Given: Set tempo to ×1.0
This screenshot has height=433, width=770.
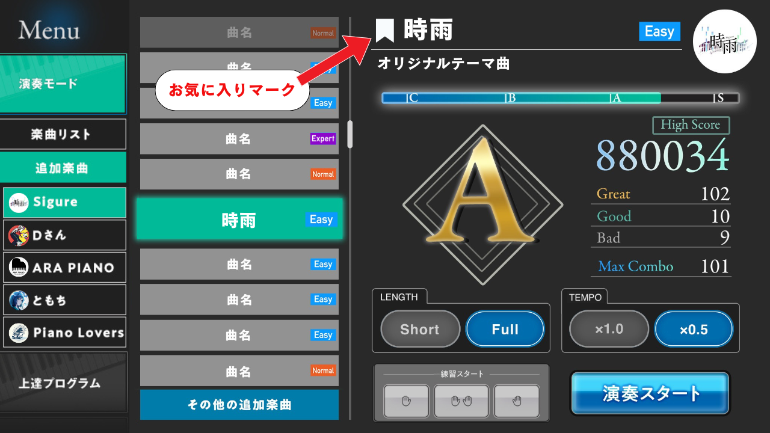Looking at the screenshot, I should pos(609,329).
